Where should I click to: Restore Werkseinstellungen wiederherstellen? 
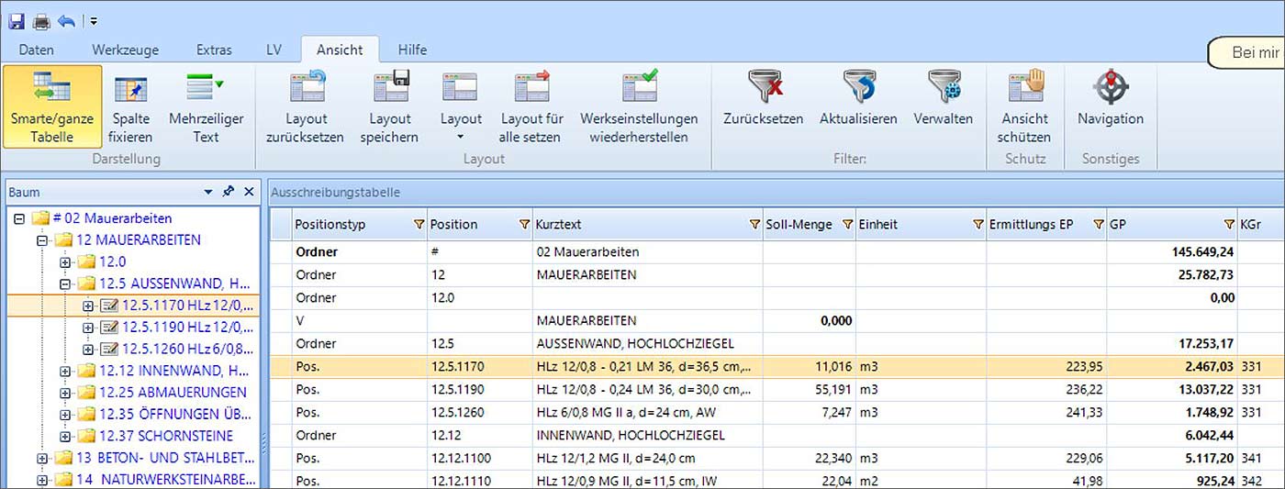(639, 106)
